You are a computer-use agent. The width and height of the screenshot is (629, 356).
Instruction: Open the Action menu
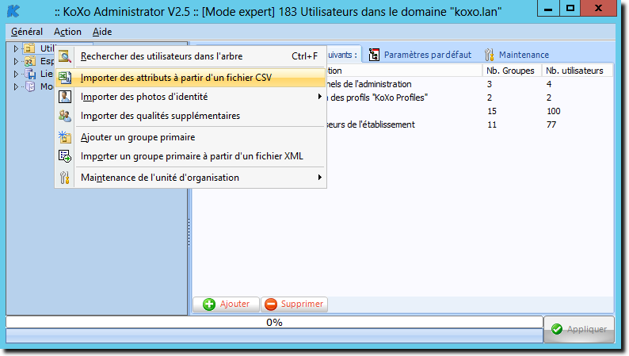point(67,32)
